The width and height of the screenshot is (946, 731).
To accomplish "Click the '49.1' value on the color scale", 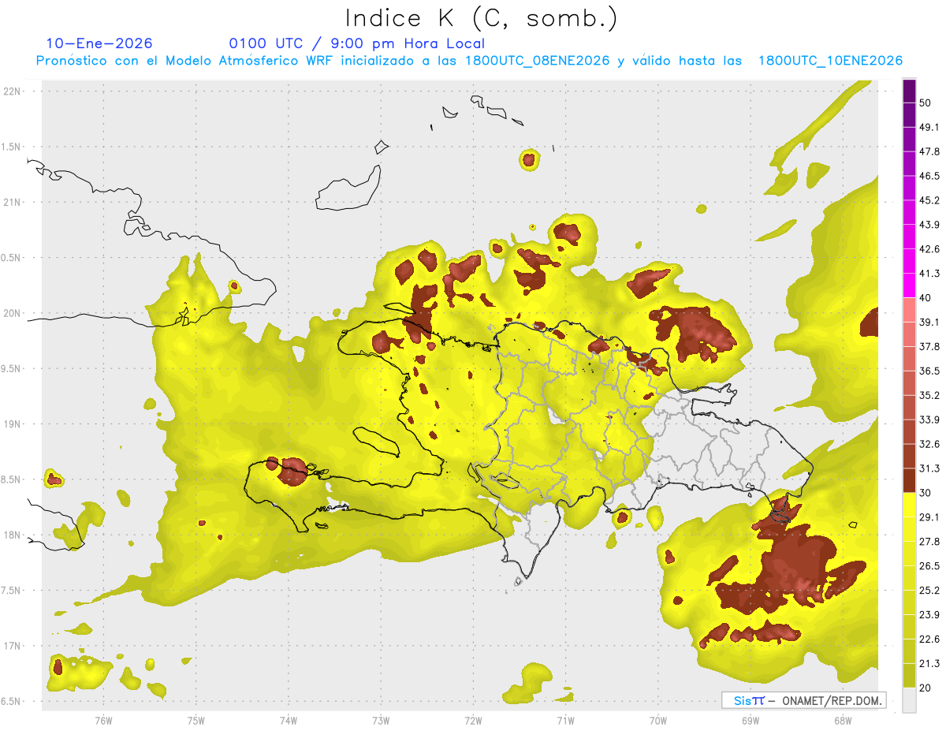I will click(x=929, y=127).
